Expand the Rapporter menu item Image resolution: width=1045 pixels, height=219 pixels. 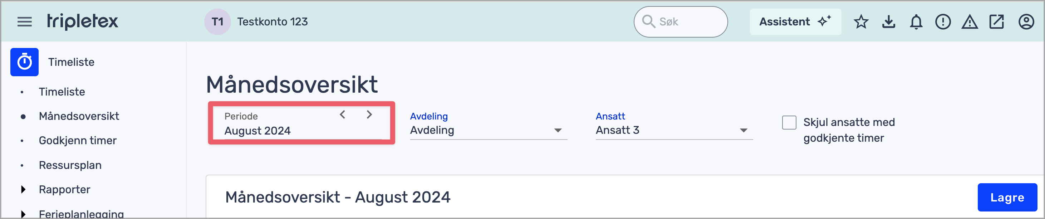(24, 189)
